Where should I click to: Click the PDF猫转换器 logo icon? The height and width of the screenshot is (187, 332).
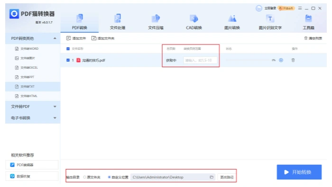pos(14,14)
